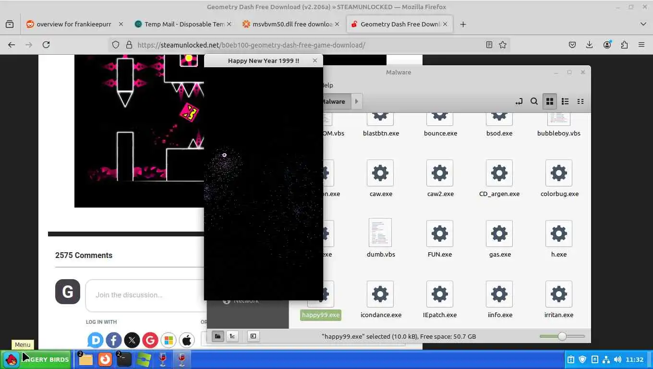Switch to the overview for frankieepurr tab
Viewport: 653px width, 369px height.
coord(74,24)
